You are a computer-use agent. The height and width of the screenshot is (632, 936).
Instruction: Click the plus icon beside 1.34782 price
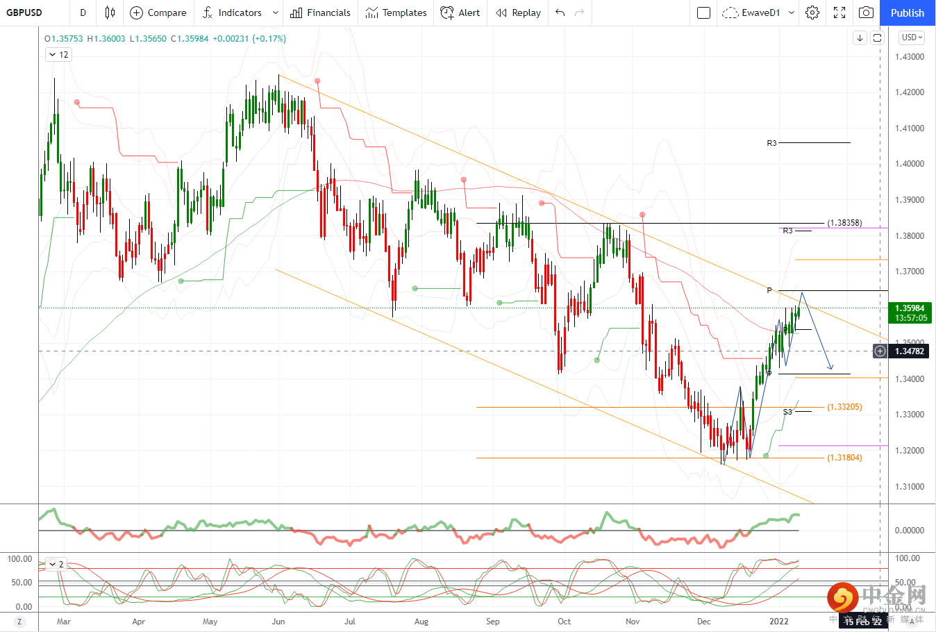coord(880,351)
